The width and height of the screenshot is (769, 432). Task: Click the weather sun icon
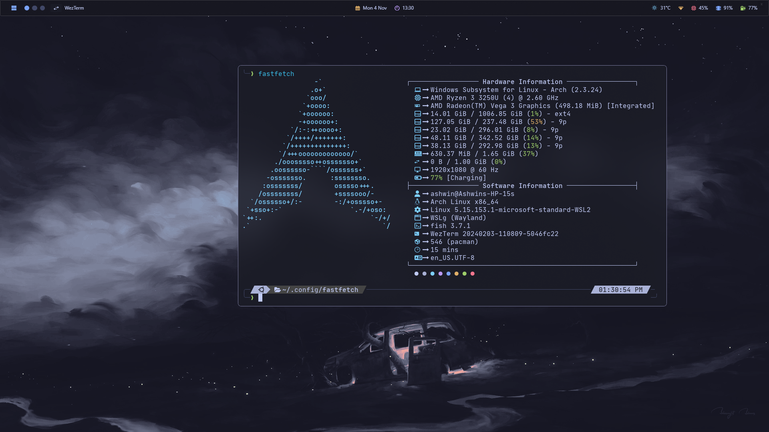(654, 8)
